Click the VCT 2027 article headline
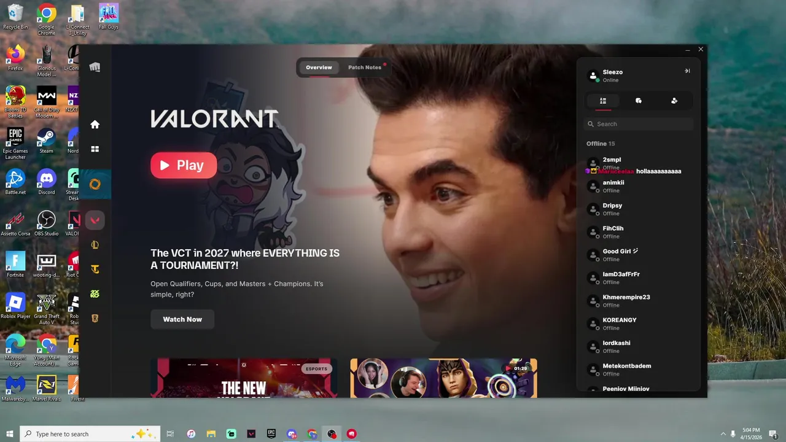The height and width of the screenshot is (442, 786). (245, 259)
